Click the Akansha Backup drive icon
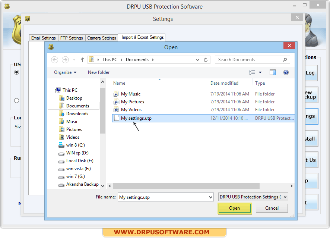This screenshot has height=238, width=330. click(61, 185)
